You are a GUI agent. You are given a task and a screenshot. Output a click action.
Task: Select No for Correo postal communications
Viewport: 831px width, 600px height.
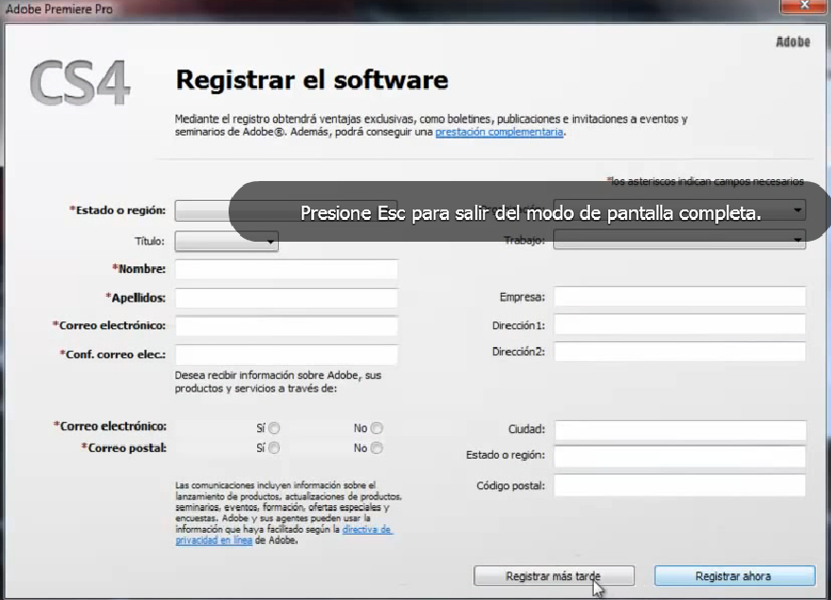[377, 448]
